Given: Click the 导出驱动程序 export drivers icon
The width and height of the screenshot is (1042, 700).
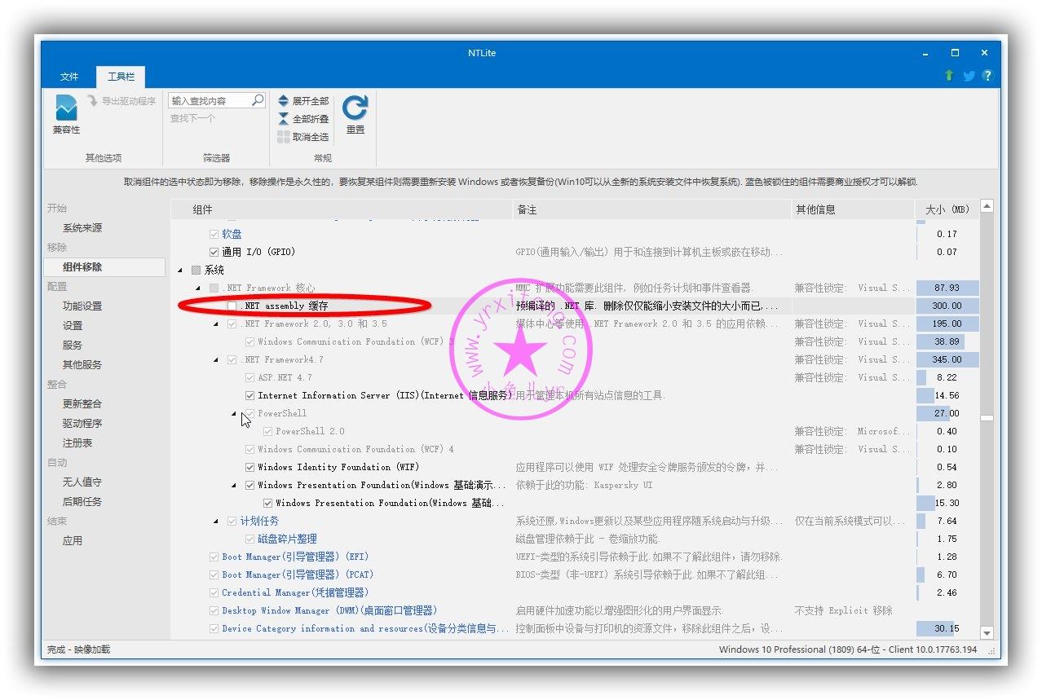Looking at the screenshot, I should pyautogui.click(x=93, y=101).
